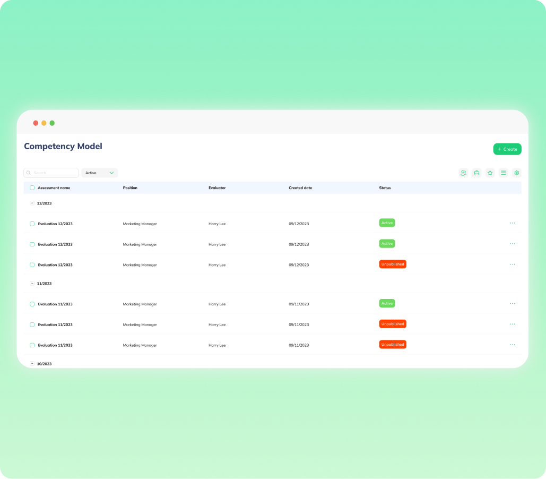This screenshot has width=546, height=479.
Task: Sort by the Status column header
Action: (385, 187)
